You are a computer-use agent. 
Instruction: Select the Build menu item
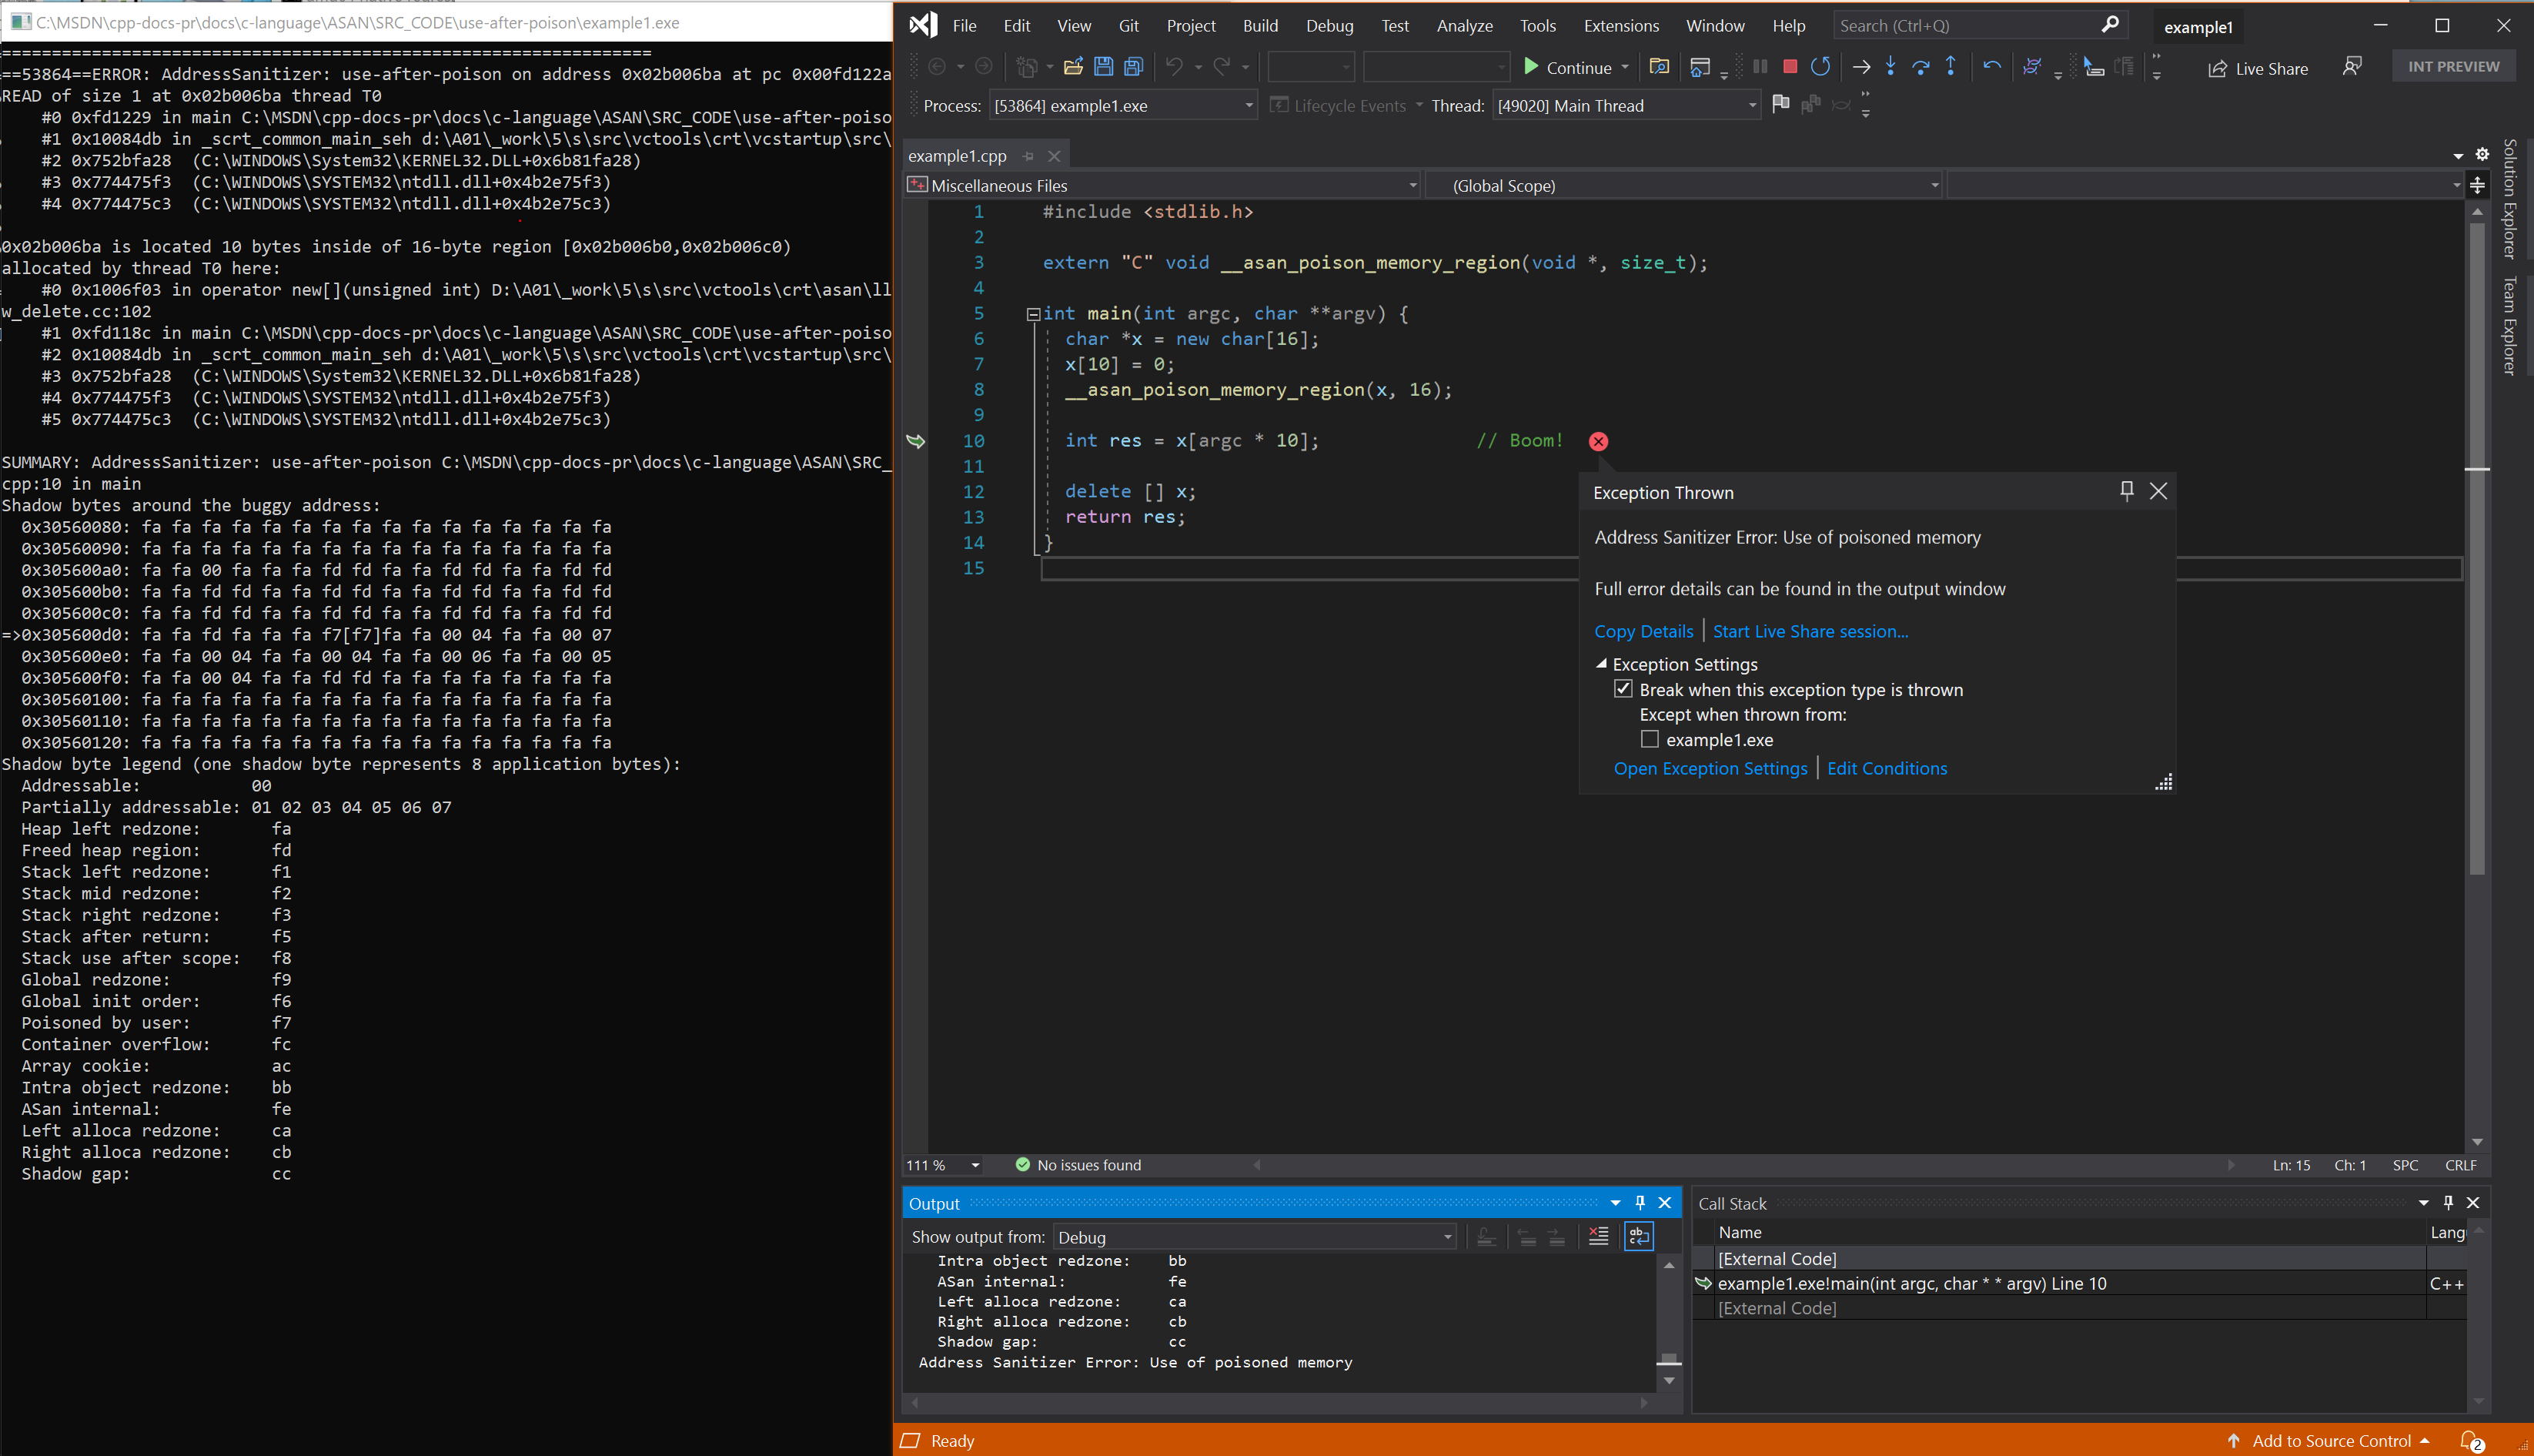click(1259, 25)
